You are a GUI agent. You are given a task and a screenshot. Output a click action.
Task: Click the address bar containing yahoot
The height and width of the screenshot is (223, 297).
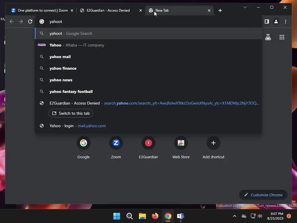tap(149, 21)
